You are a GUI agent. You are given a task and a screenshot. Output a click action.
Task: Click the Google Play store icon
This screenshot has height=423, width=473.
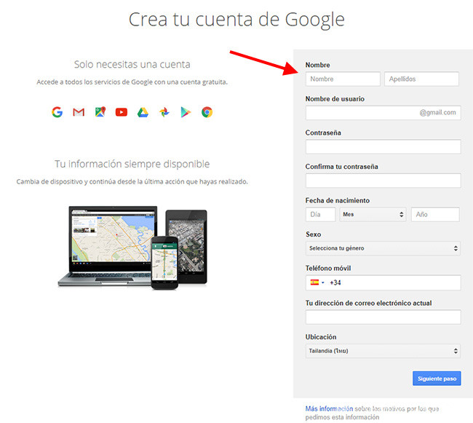click(x=186, y=112)
